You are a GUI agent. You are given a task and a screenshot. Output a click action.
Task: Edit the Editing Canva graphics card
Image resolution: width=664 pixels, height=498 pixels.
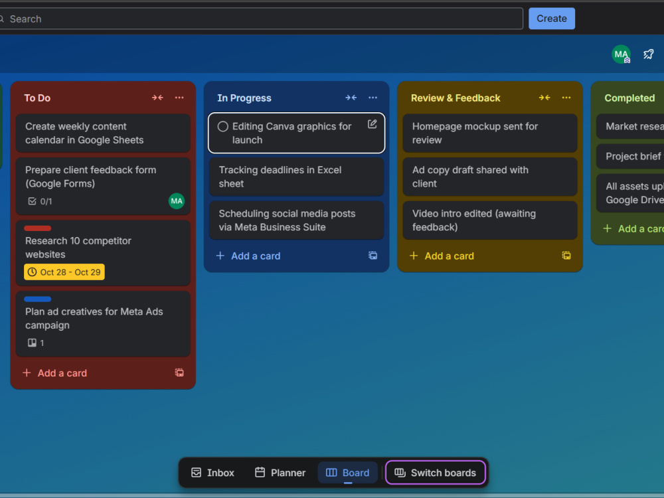click(x=373, y=124)
